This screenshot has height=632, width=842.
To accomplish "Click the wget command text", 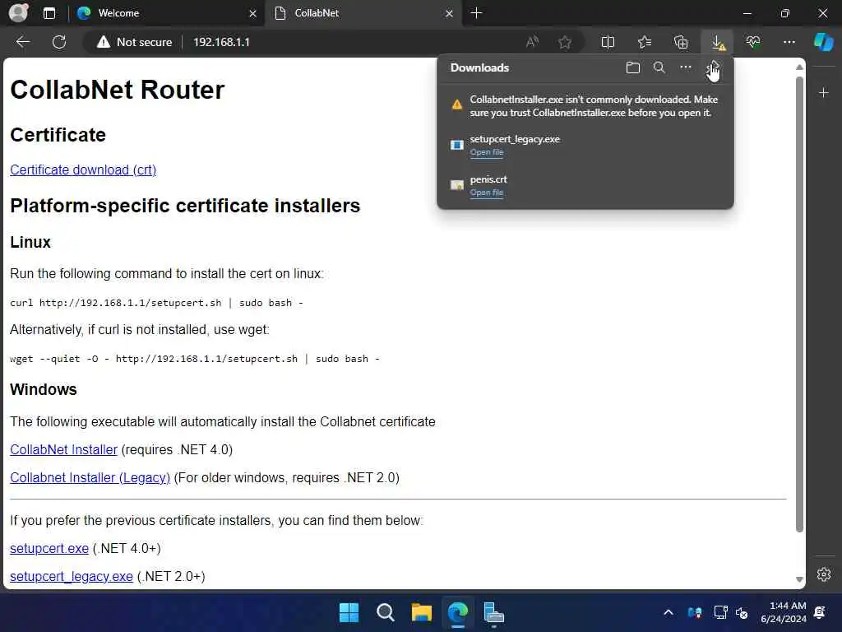I will point(195,359).
